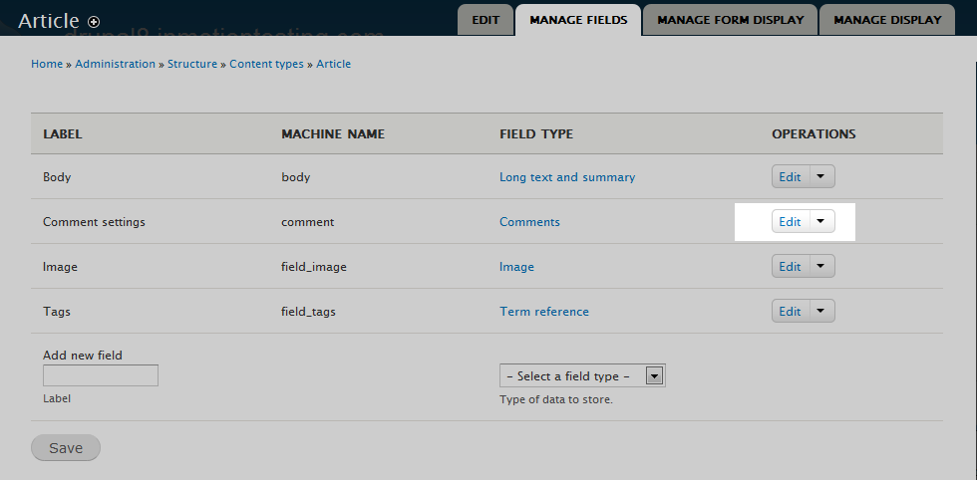Expand operations dropdown arrow for Body
Viewport: 977px width, 480px height.
pos(820,177)
